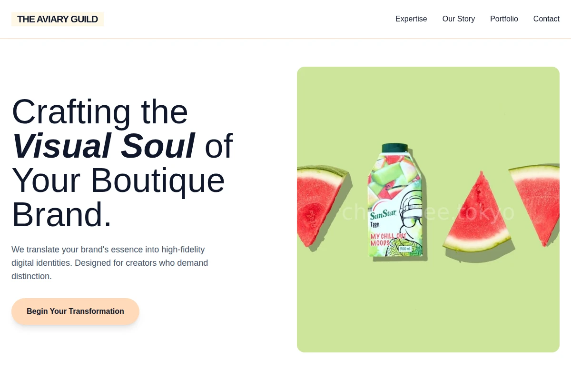This screenshot has width=571, height=381.
Task: Open the Expertise nav link
Action: point(411,19)
